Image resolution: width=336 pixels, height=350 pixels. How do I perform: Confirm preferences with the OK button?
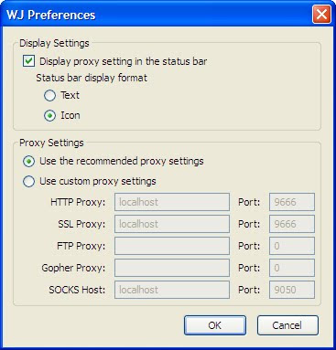point(215,325)
